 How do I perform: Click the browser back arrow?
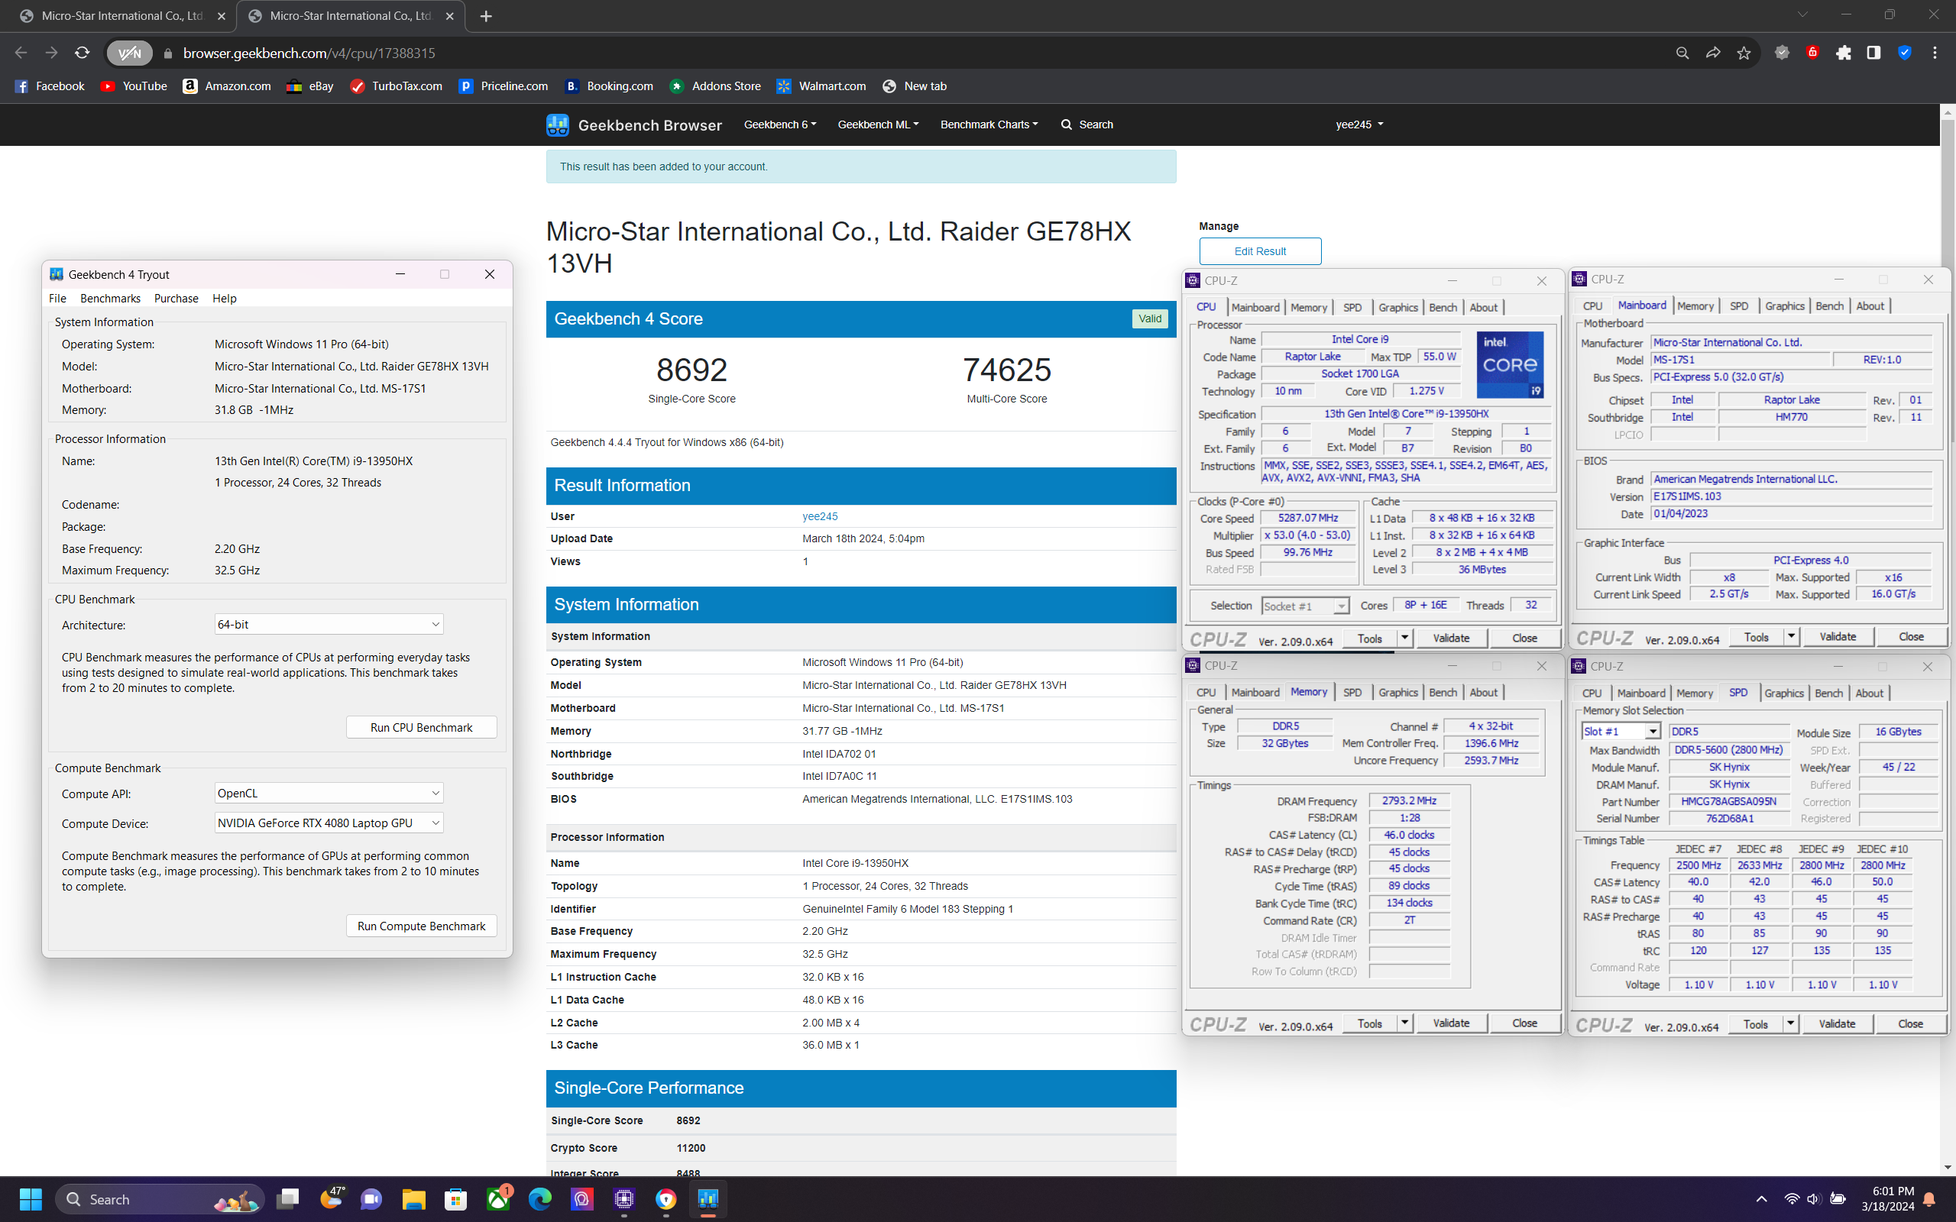(21, 53)
